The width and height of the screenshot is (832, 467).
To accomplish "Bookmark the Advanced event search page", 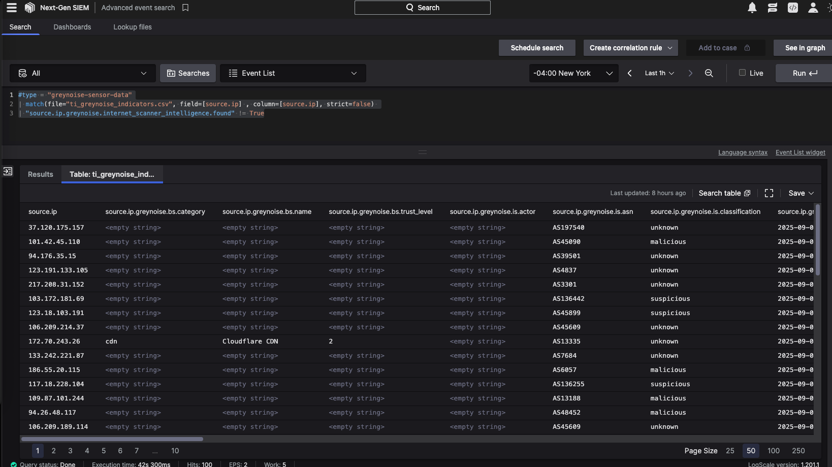I will 185,8.
